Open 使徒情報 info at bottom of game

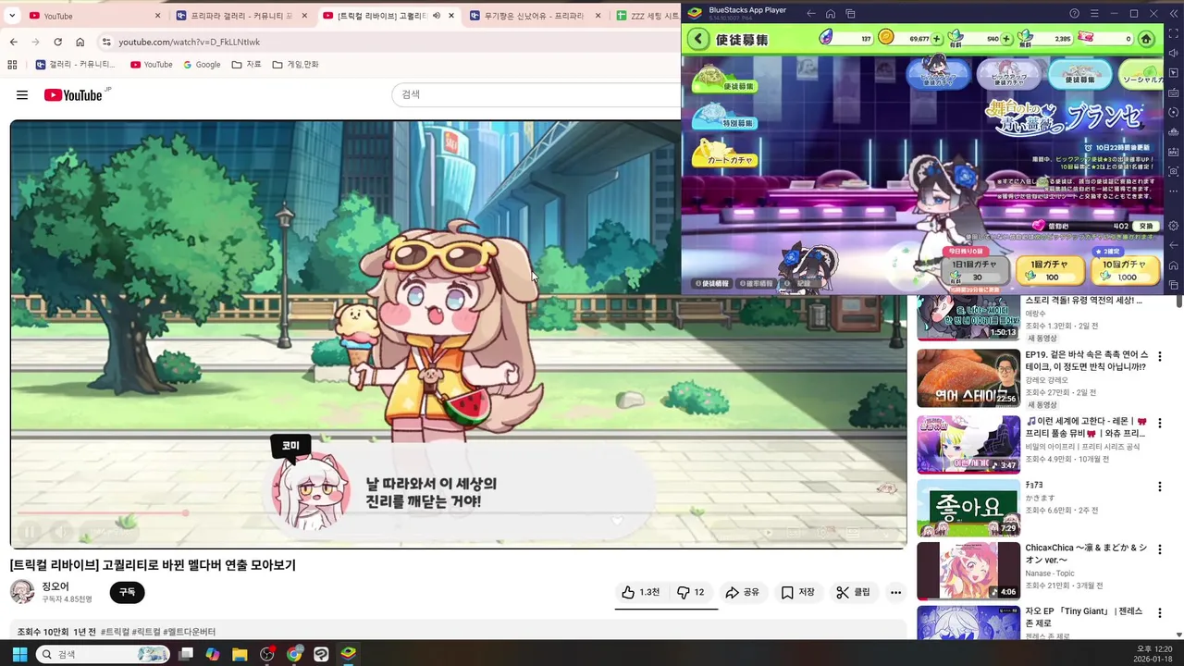712,284
